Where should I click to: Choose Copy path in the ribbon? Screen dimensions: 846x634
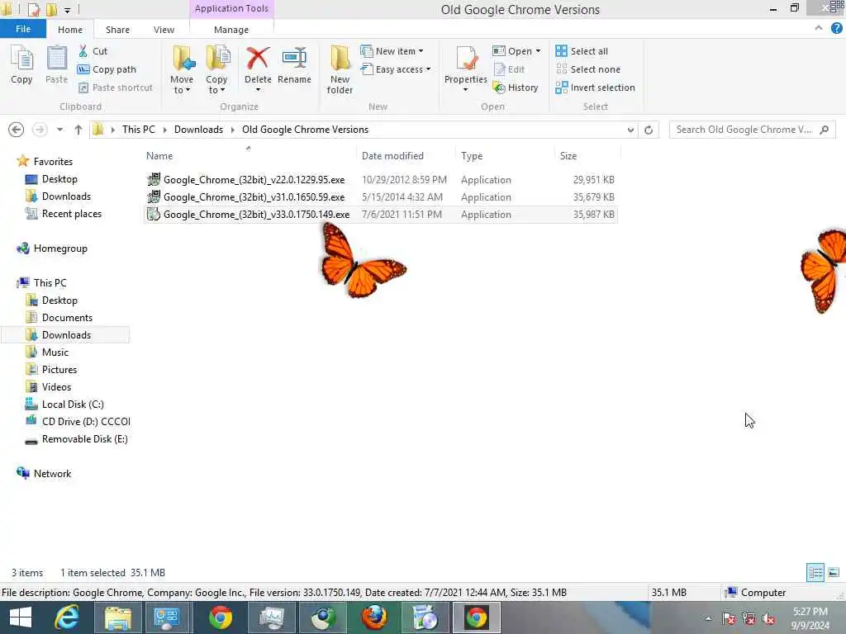pos(107,69)
